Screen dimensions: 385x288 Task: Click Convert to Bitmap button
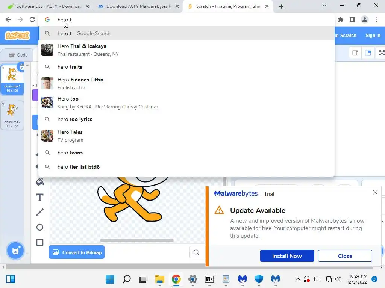click(77, 252)
